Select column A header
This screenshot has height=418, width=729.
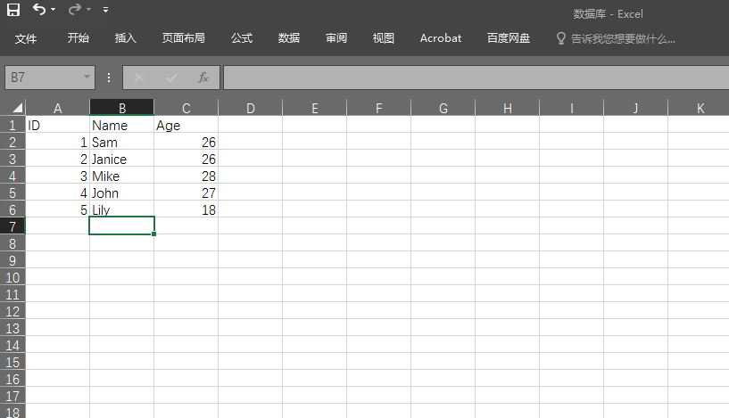click(58, 108)
